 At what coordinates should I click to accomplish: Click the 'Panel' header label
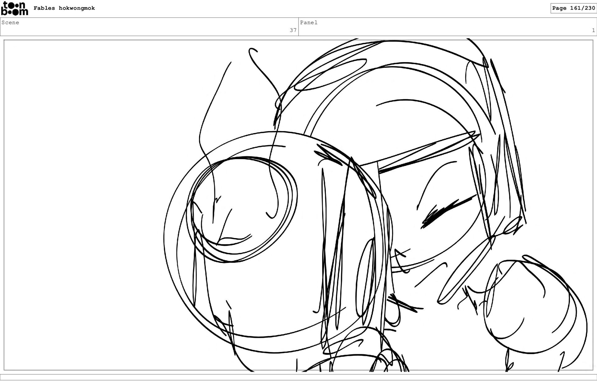click(x=308, y=22)
